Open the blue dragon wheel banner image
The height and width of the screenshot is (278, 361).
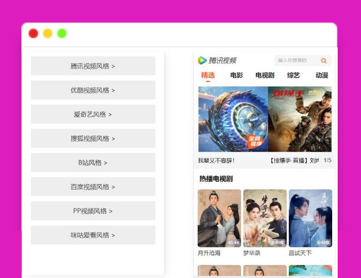click(x=233, y=119)
